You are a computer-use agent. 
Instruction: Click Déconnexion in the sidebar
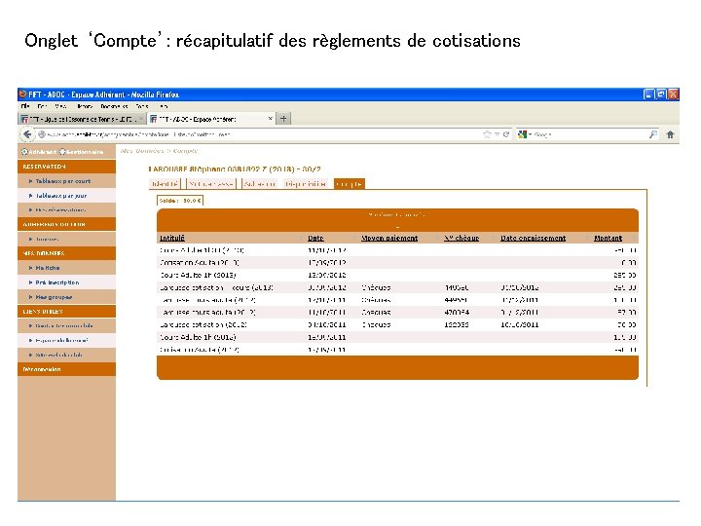pos(42,369)
